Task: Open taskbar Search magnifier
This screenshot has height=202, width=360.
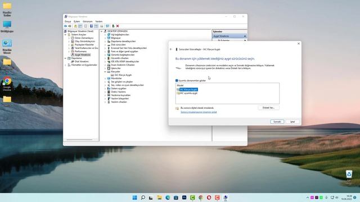Action: coord(143,198)
